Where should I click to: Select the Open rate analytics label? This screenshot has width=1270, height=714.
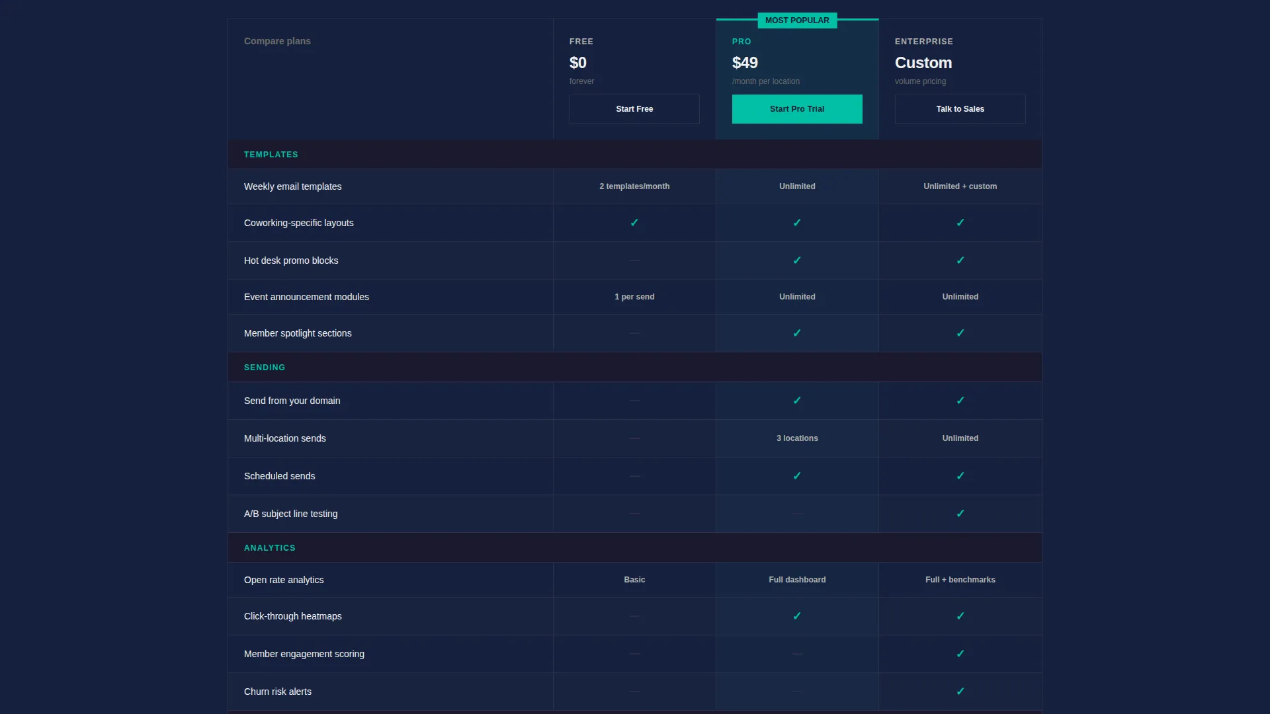[x=284, y=580]
